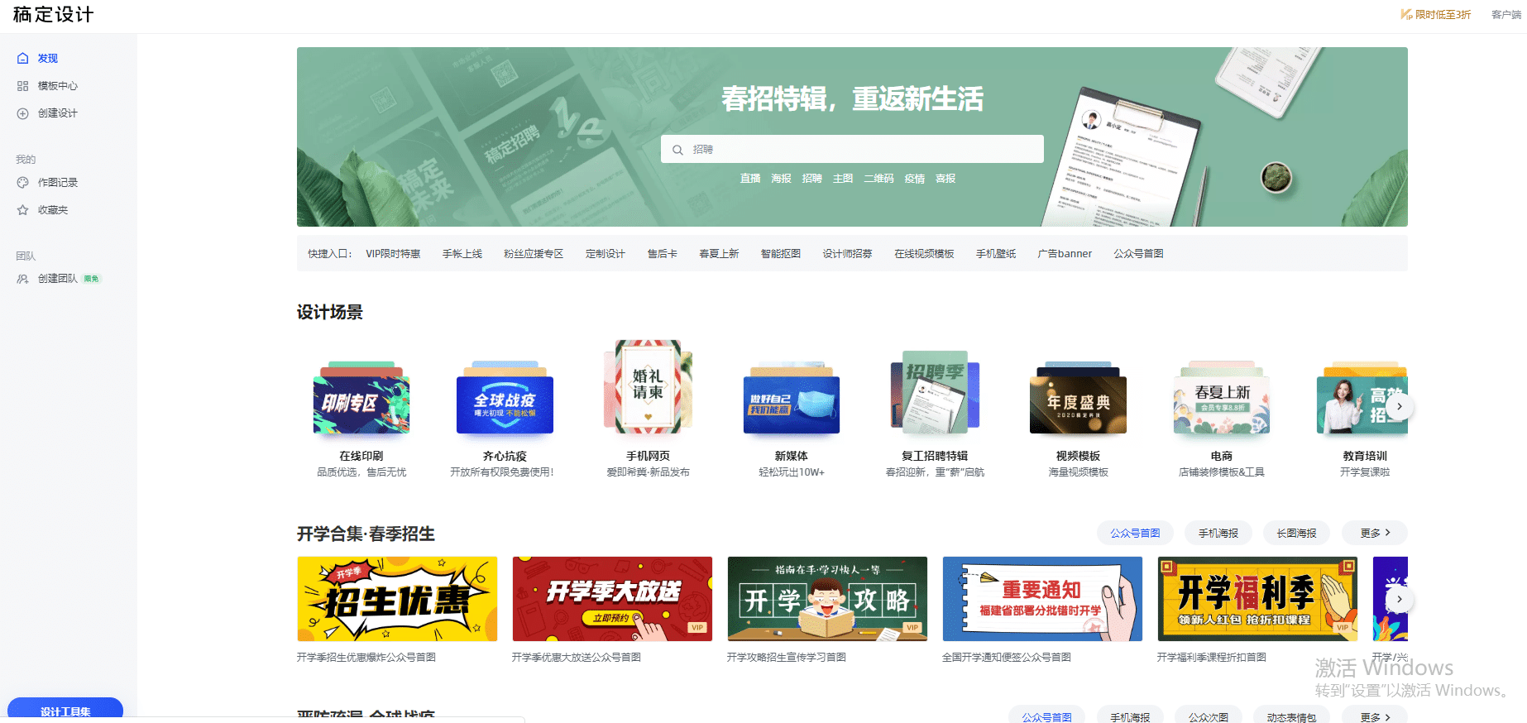Select 长图海报 tab in 开学合集

[x=1296, y=534]
